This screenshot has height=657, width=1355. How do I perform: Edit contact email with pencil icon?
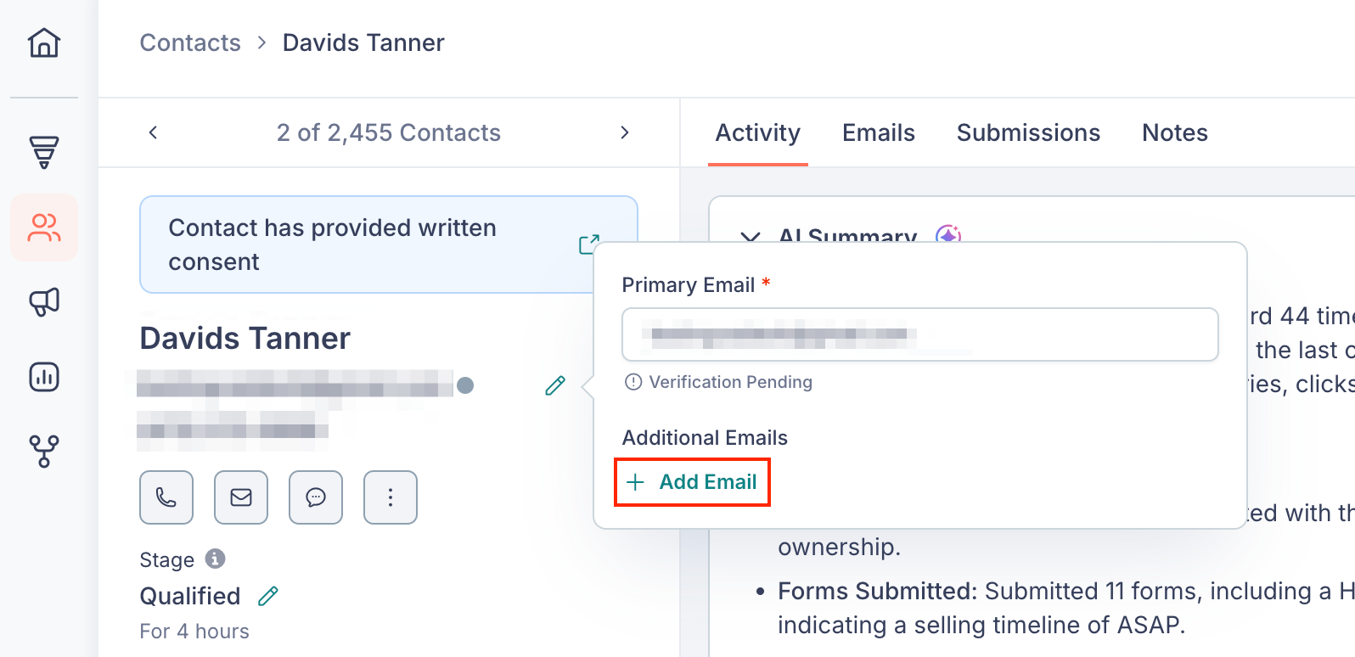[555, 386]
